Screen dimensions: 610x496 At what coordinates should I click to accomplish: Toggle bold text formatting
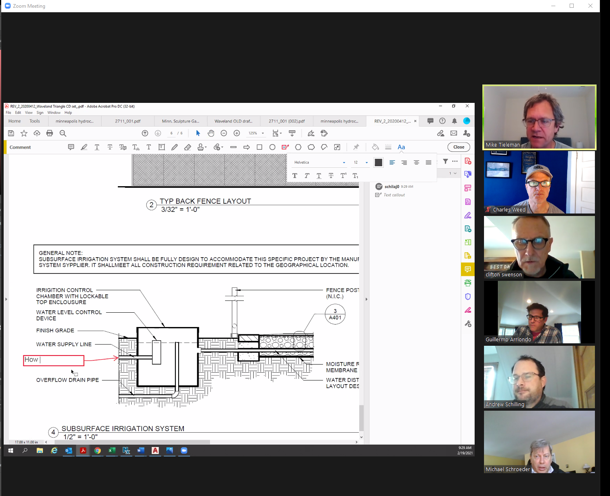tap(295, 176)
